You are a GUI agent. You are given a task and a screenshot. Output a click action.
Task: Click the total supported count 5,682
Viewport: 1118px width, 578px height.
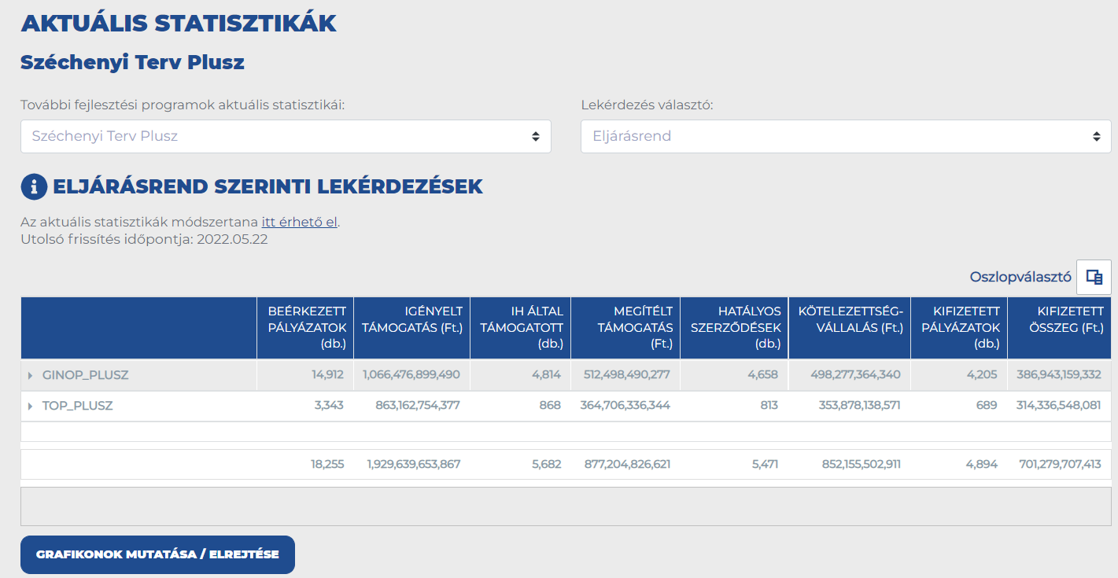coord(547,465)
